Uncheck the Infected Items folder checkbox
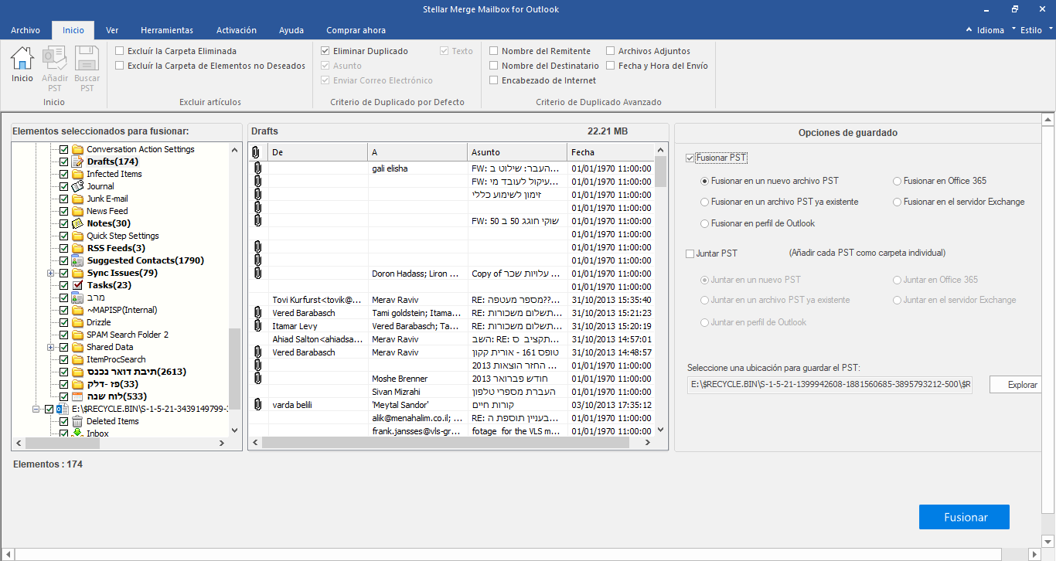The image size is (1056, 561). (x=64, y=174)
